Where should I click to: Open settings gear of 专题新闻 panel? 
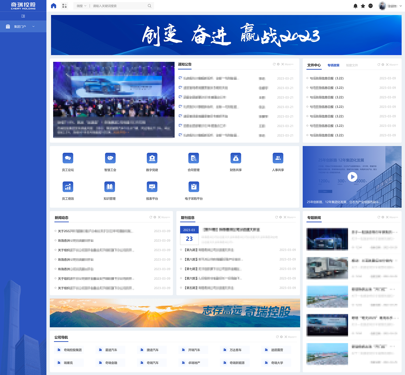(x=383, y=217)
